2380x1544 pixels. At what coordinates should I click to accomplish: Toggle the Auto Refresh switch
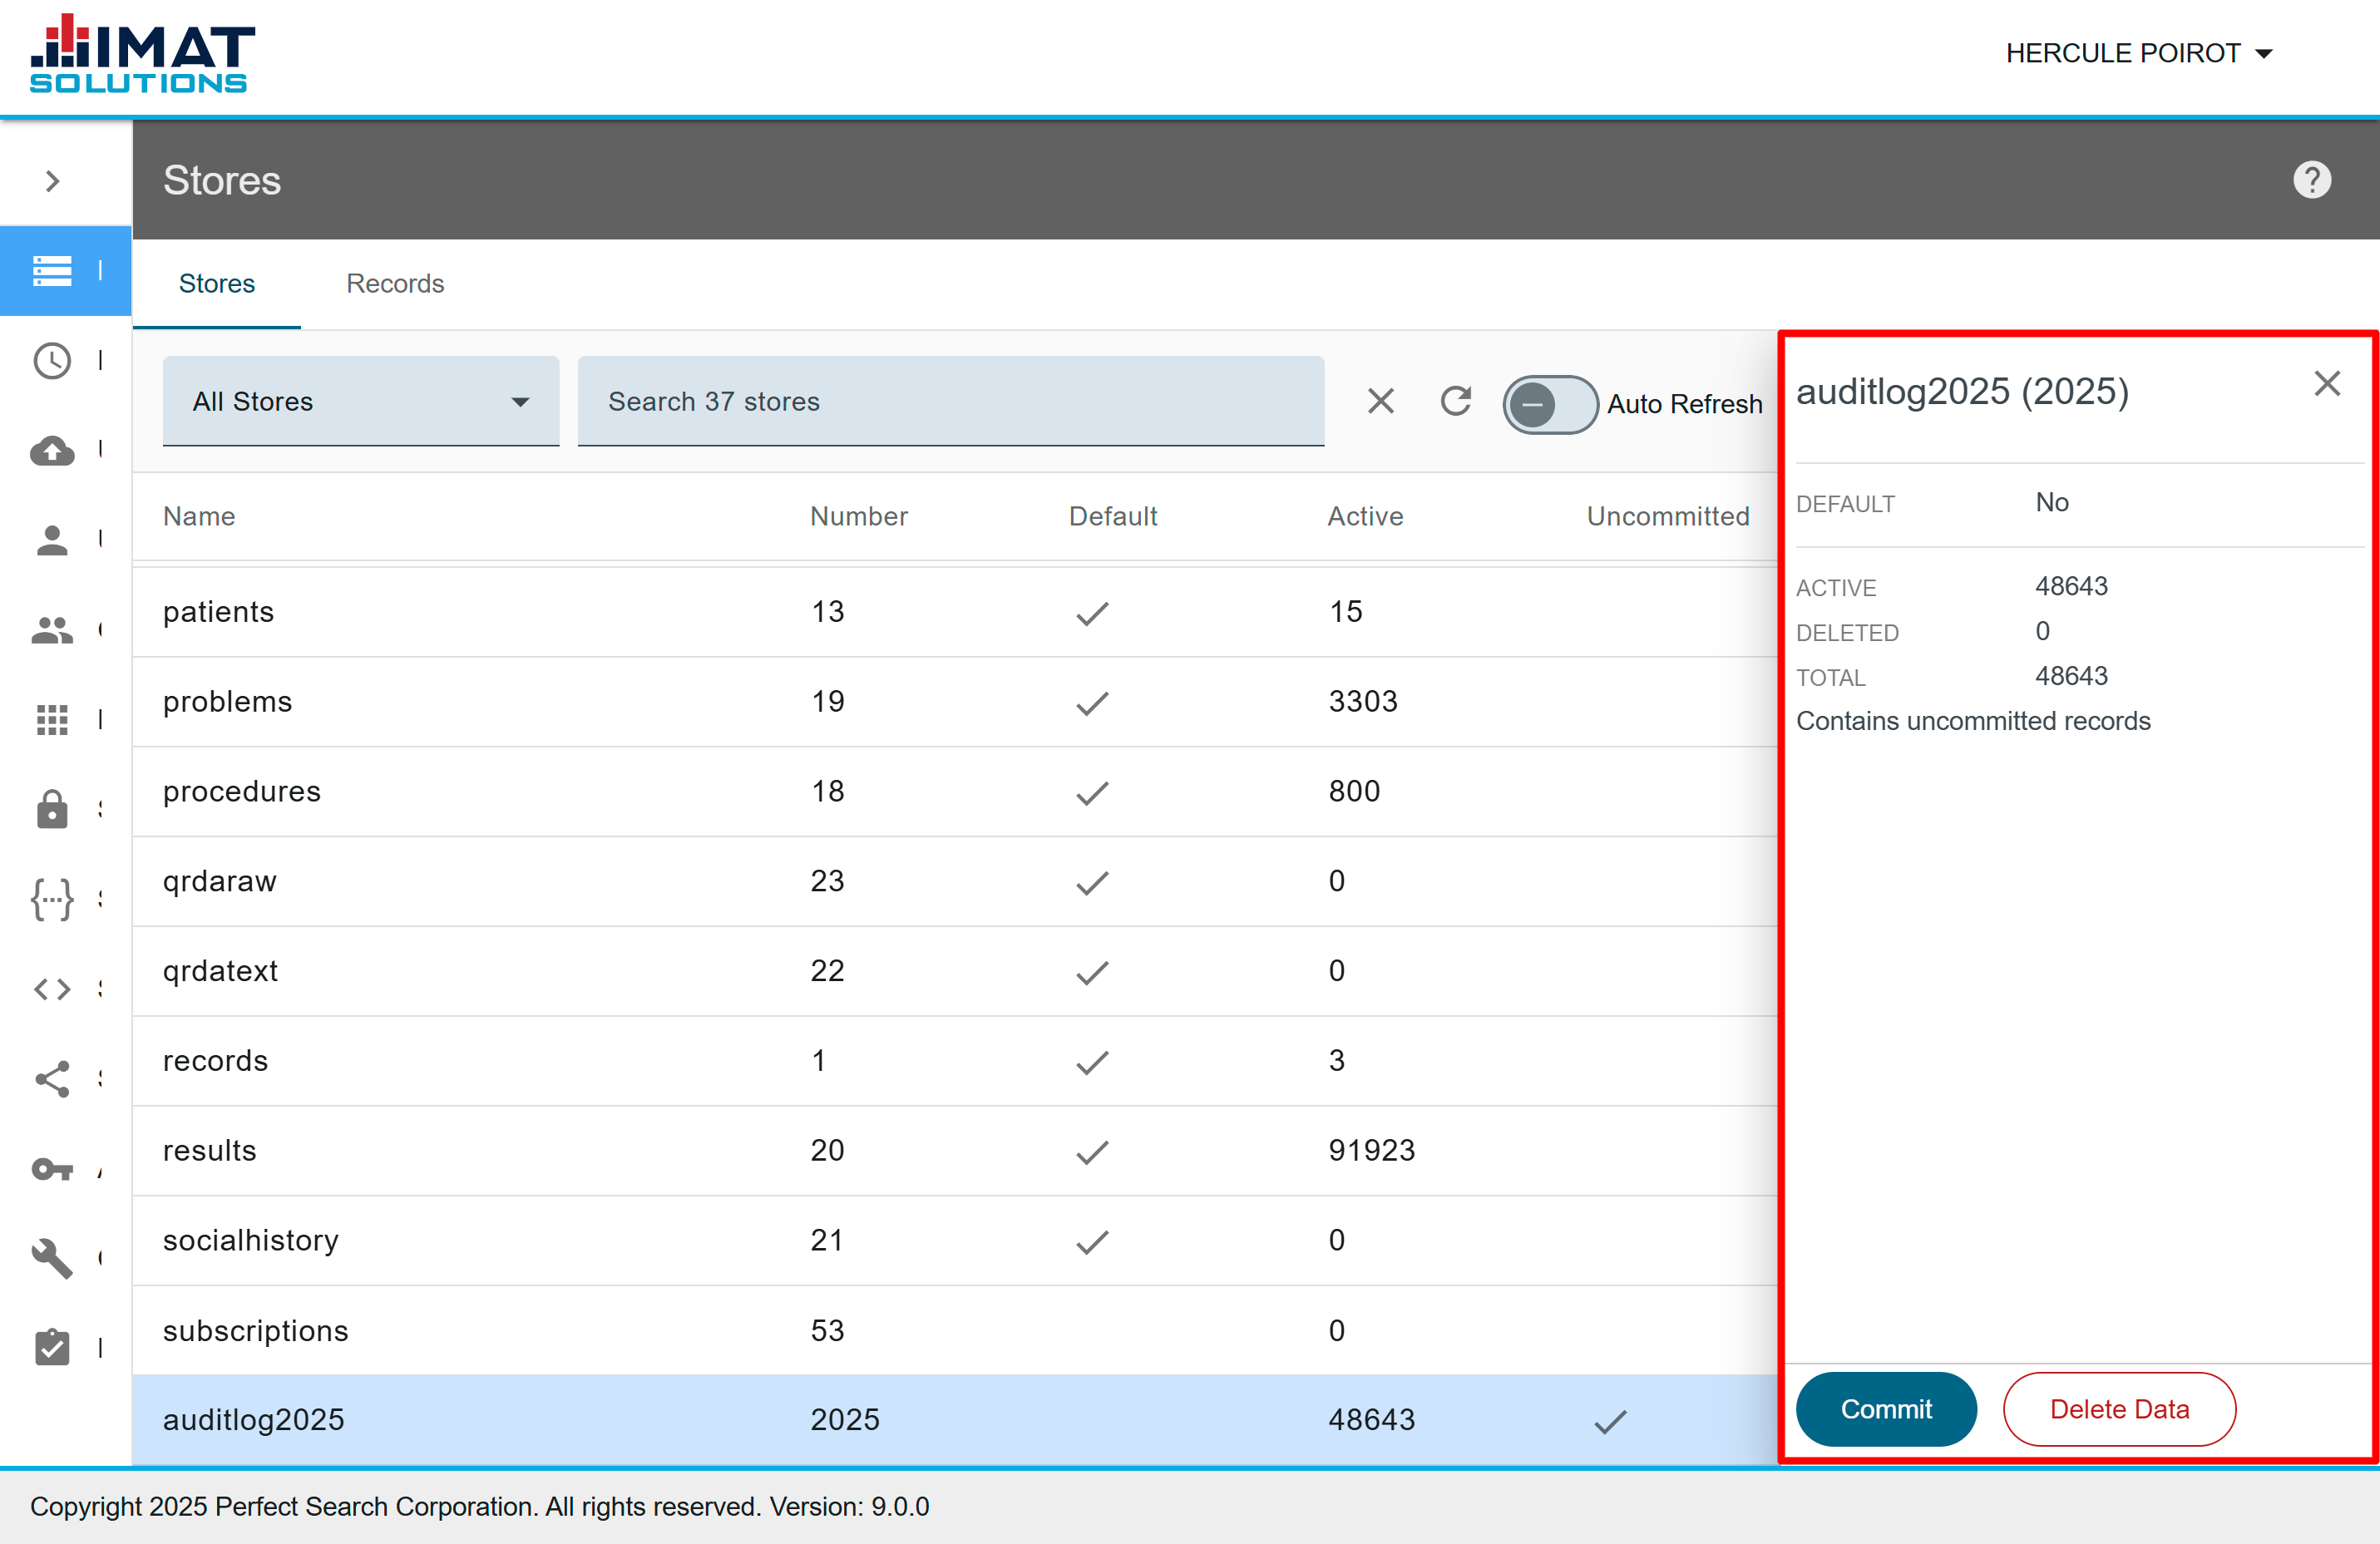click(1549, 404)
